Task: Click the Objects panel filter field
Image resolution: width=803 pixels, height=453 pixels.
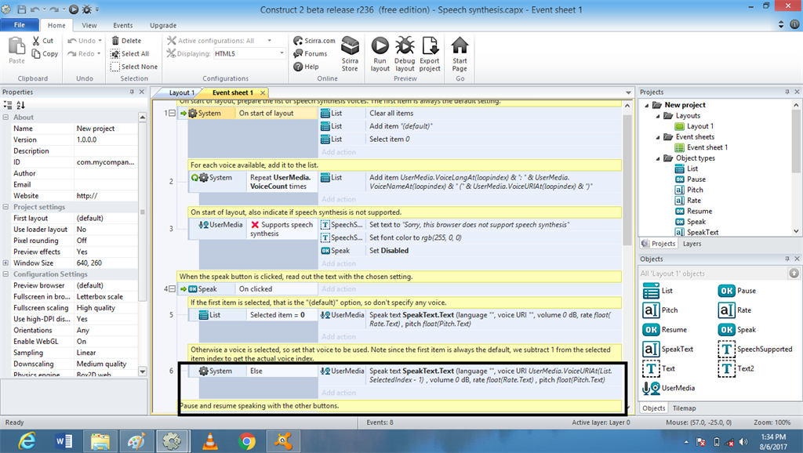Action: [x=713, y=274]
